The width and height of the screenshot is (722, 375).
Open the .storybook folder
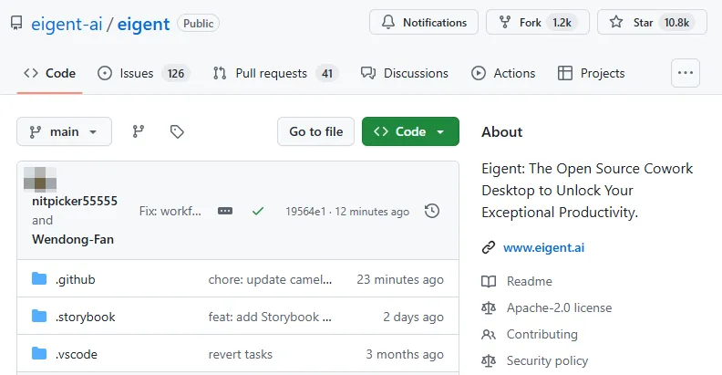(85, 317)
